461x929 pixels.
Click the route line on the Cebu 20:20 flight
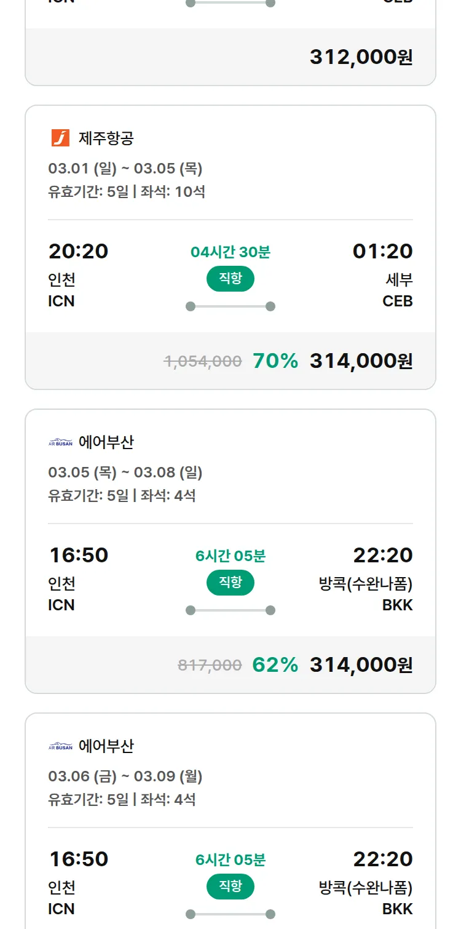coord(230,306)
